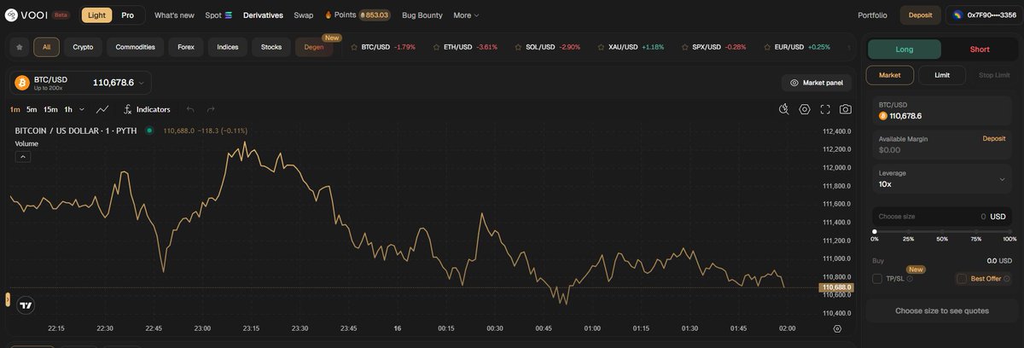Open the More menu
Screen dimensions: 1024x348
(x=466, y=15)
